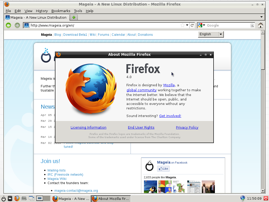
Task: Reload the page with the refresh icon
Action: (x=192, y=25)
